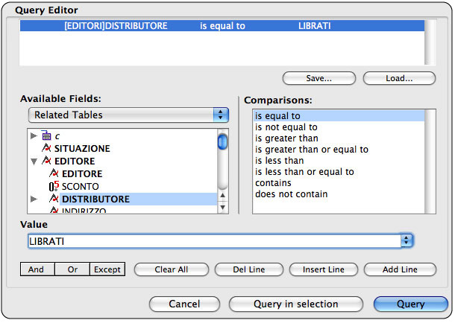This screenshot has height=323, width=455.
Task: Open the Value combo box arrow
Action: pos(407,240)
